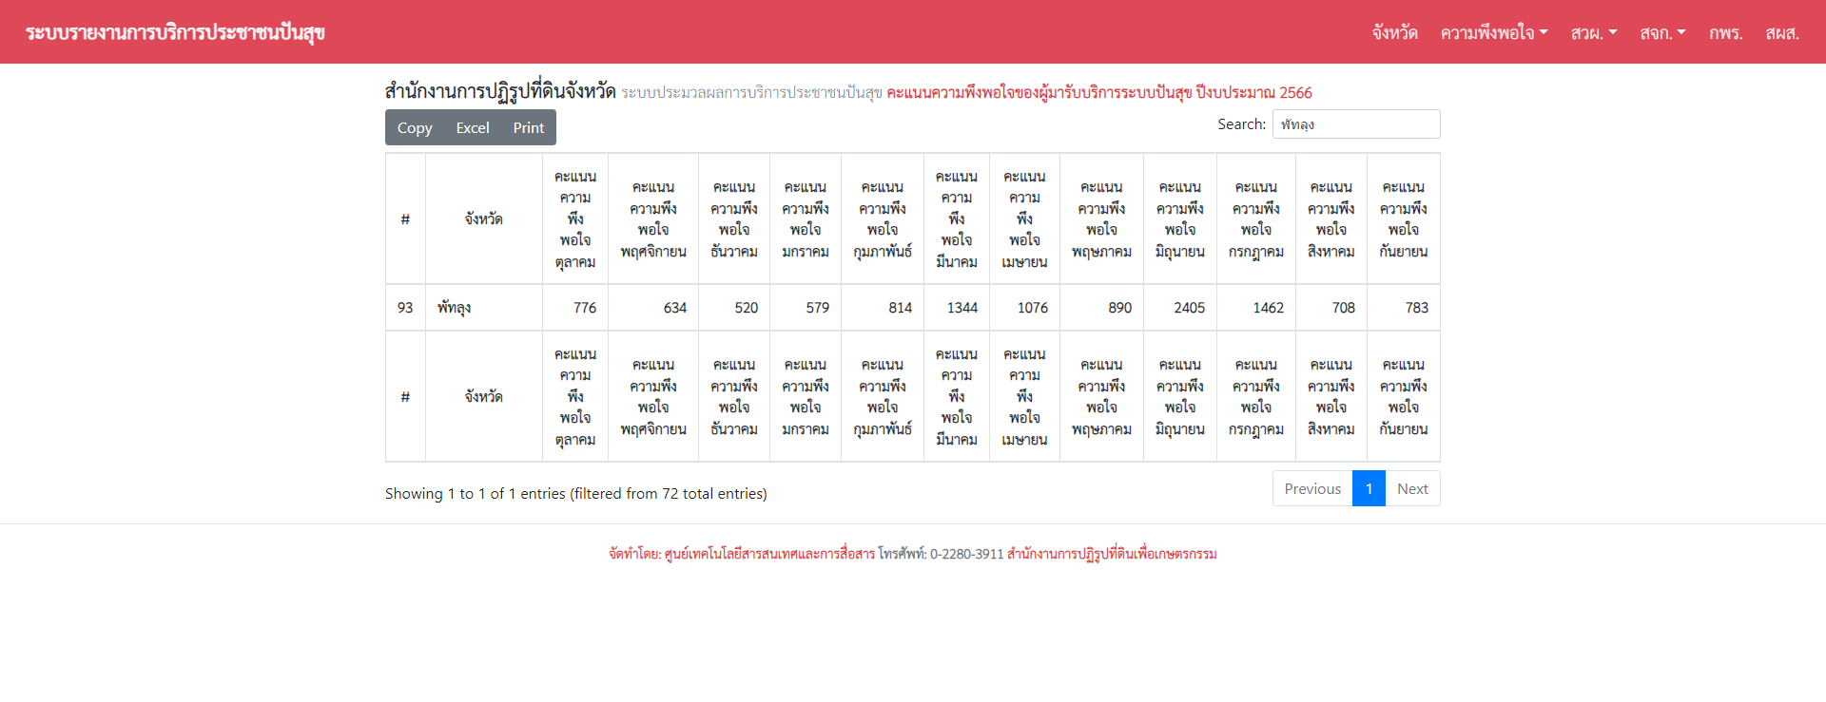Open the สผส. navbar link

click(1782, 32)
